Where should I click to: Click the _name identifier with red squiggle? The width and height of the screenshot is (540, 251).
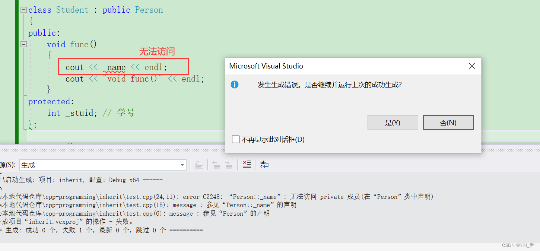click(115, 67)
